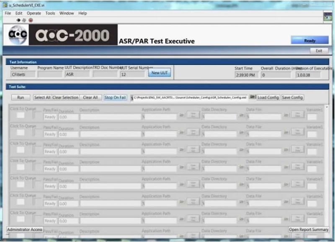Click the Run arrow toolbar icon
The image size is (335, 242).
click(18, 20)
